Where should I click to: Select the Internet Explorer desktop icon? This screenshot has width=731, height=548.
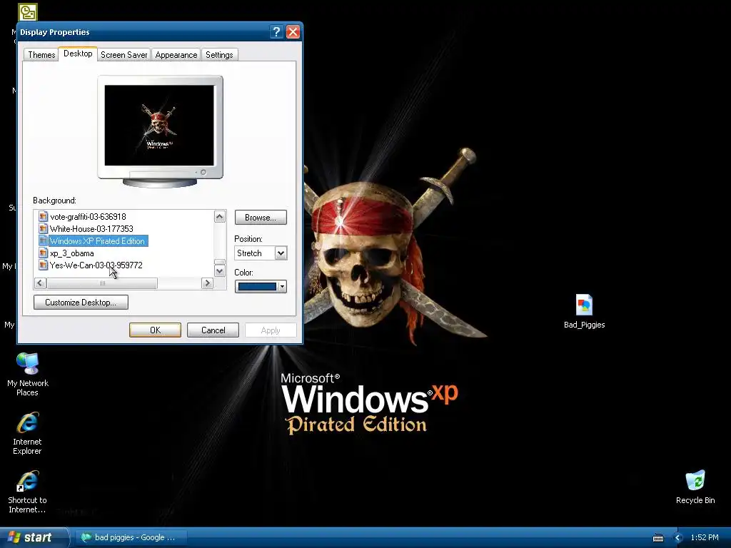point(28,422)
